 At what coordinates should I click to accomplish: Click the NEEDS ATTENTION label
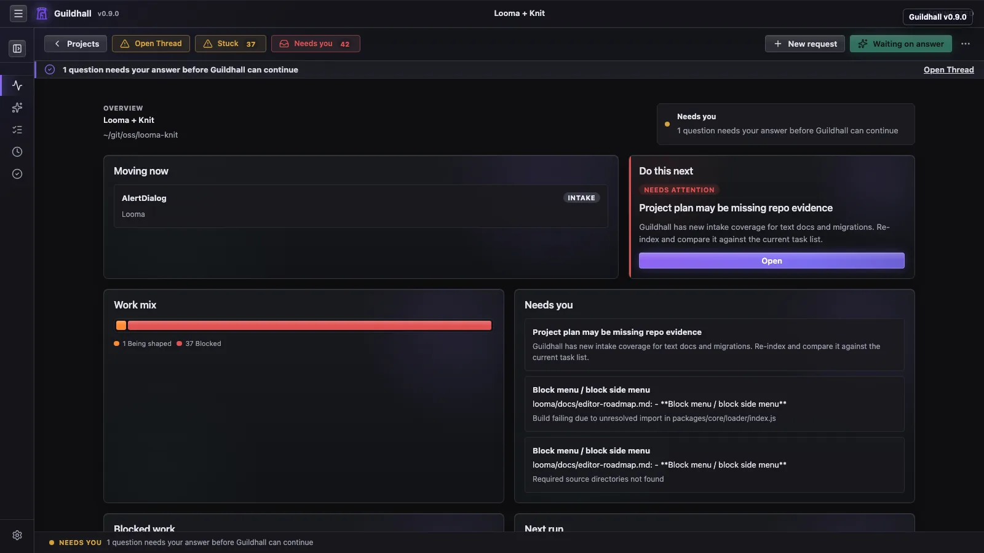[679, 190]
